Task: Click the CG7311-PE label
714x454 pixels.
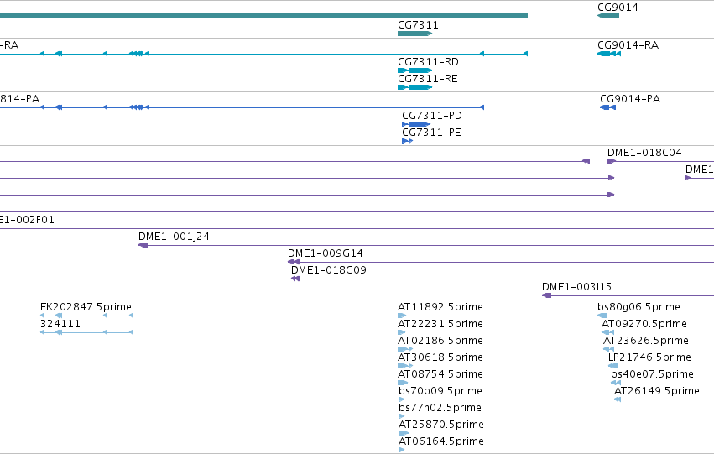Action: tap(431, 132)
